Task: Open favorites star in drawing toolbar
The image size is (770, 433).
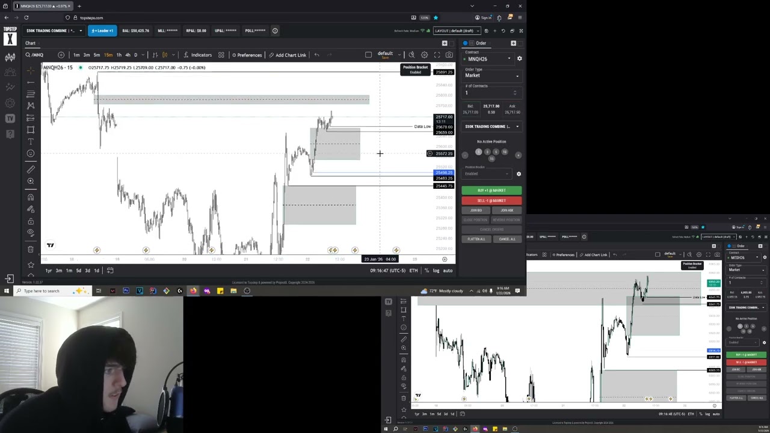Action: pos(31,265)
